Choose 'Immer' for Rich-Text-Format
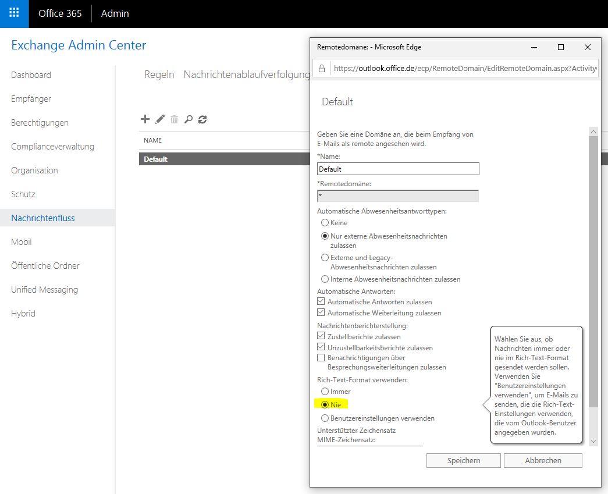 [x=325, y=391]
